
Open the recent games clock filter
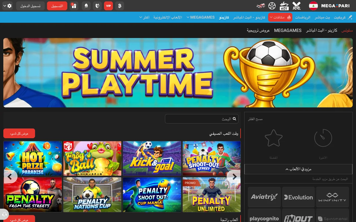coord(323,138)
